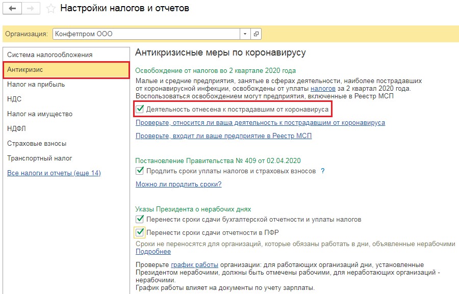Open the 'НДФЛ' section
459x294 pixels.
[x=66, y=128]
